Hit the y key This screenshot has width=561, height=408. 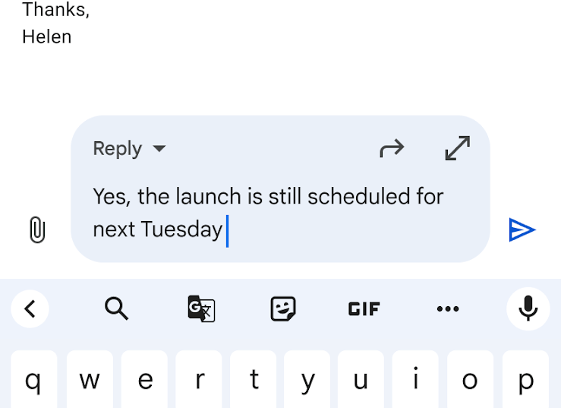pos(307,380)
